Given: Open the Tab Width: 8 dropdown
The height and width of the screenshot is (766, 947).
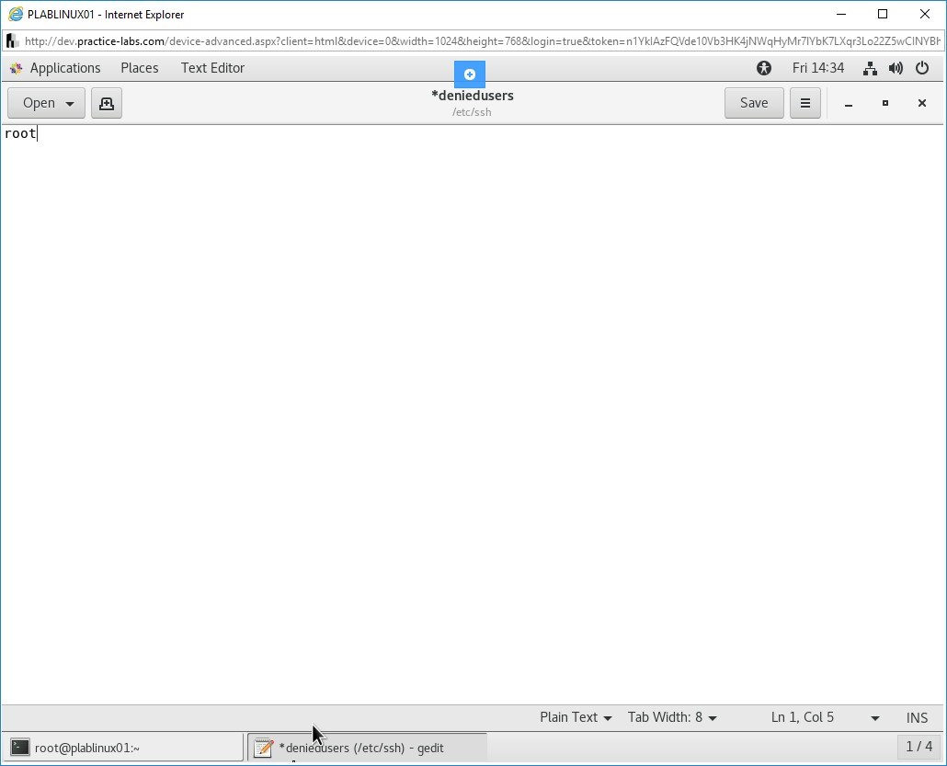Looking at the screenshot, I should 672,717.
